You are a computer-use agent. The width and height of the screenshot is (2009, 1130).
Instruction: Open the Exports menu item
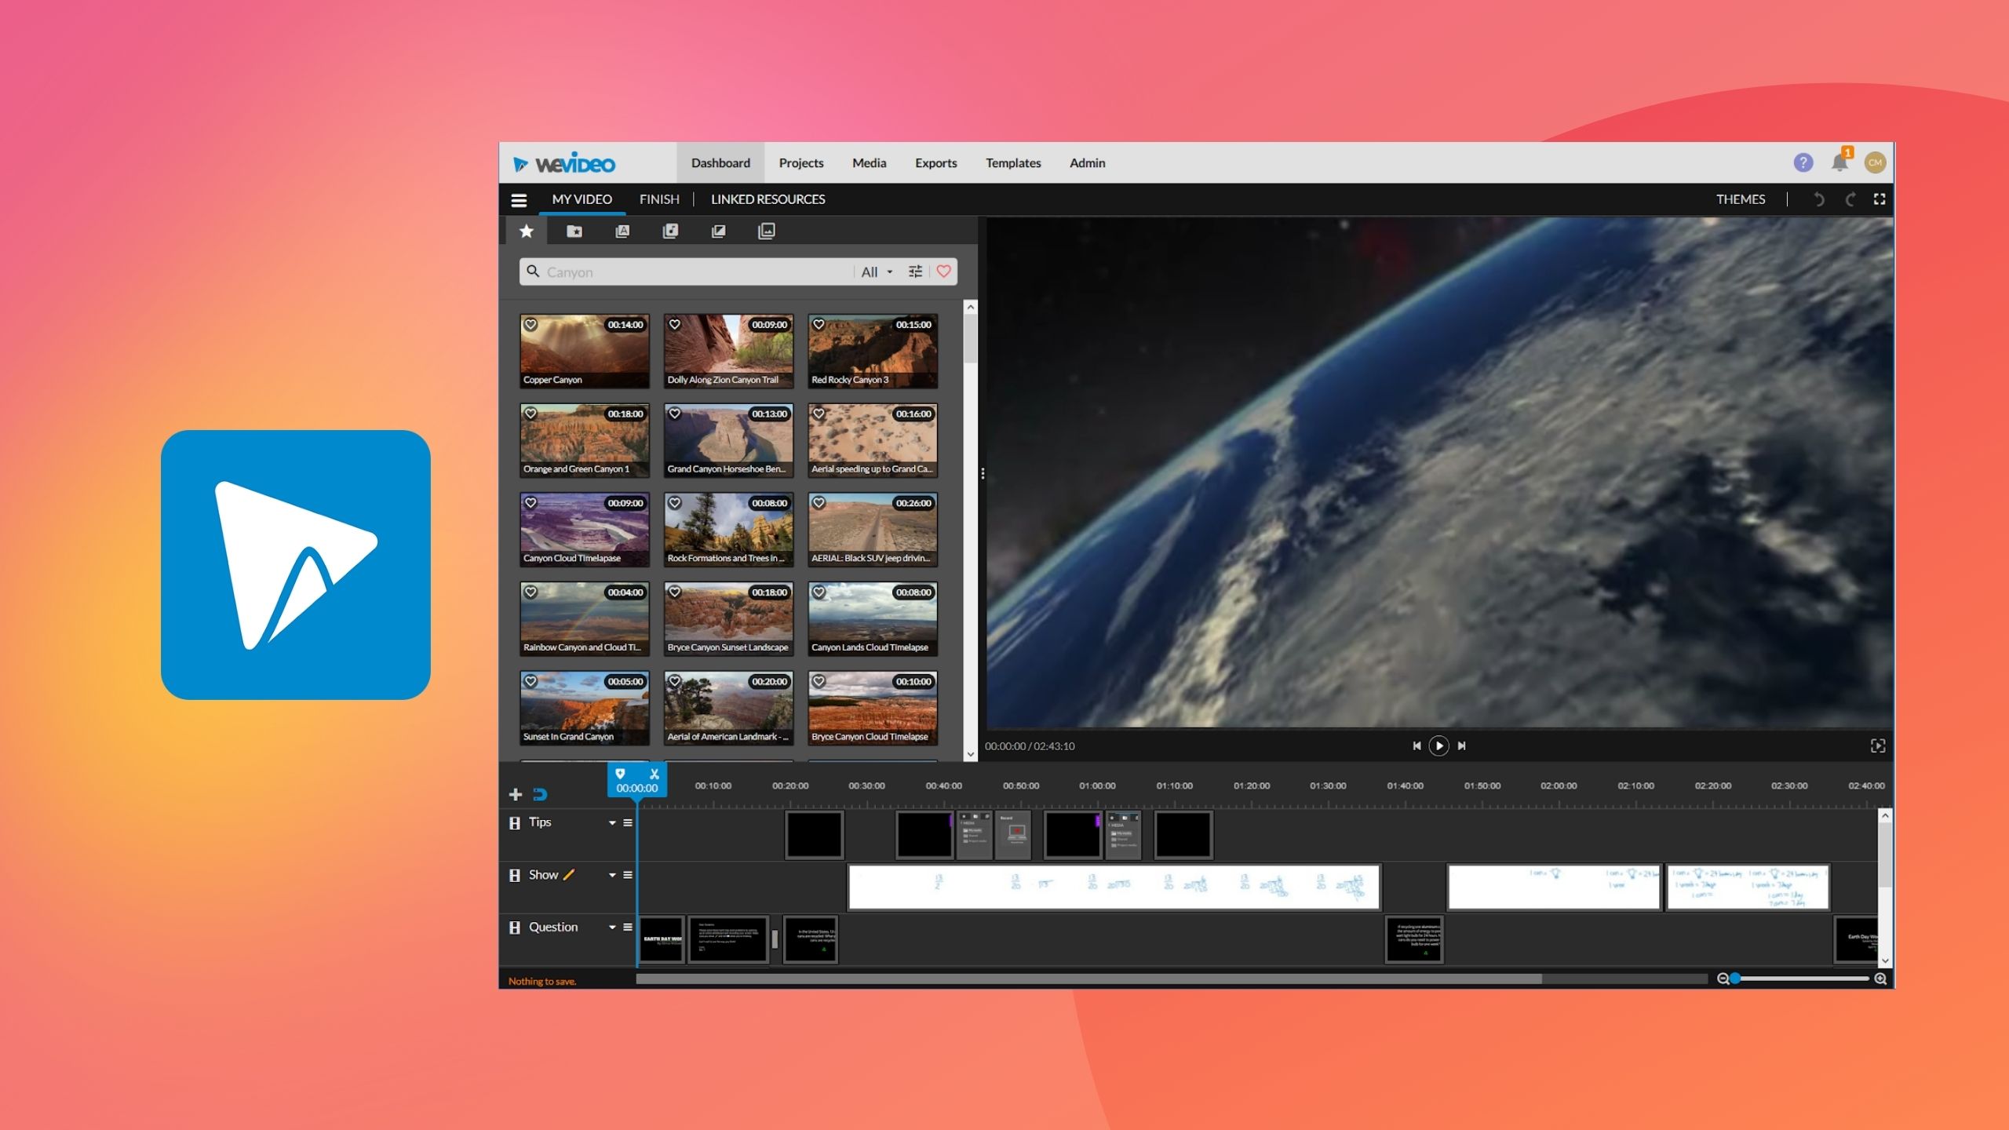tap(935, 163)
